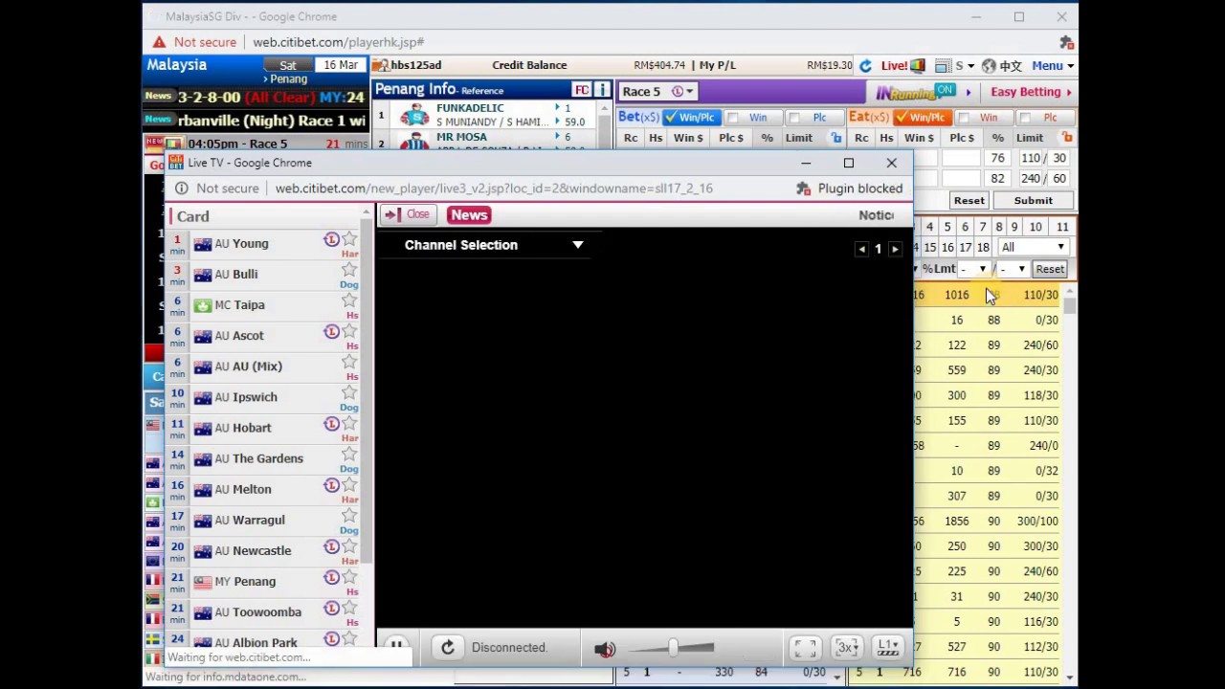
Task: Open the main Menu dropdown
Action: (1052, 66)
